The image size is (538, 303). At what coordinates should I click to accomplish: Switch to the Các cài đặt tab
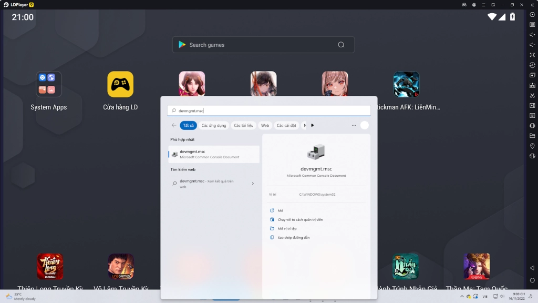(x=286, y=125)
